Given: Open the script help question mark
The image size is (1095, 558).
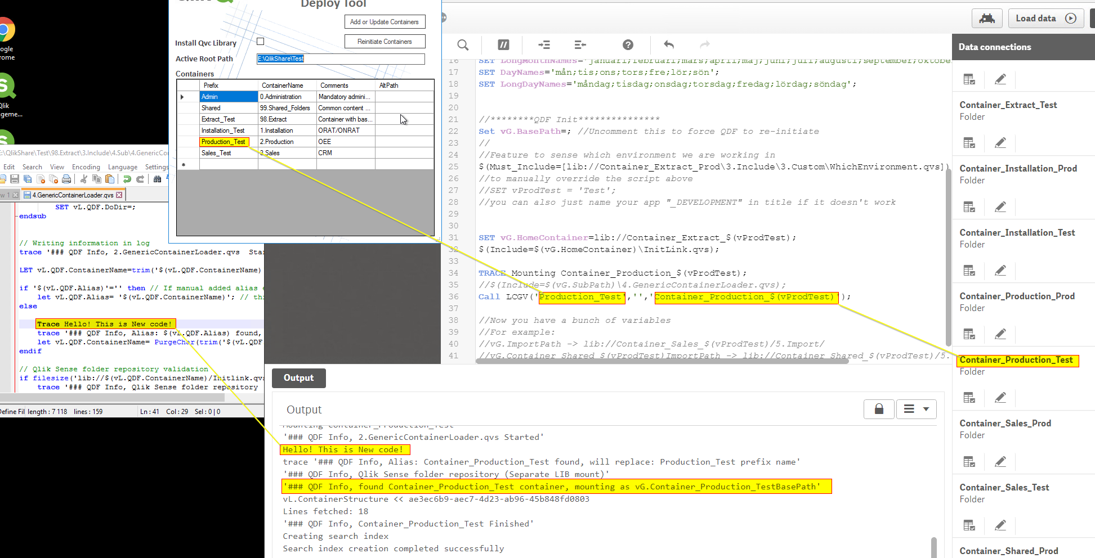Looking at the screenshot, I should 628,45.
